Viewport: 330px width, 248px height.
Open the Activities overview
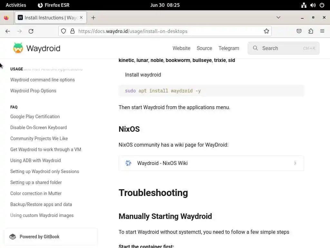(16, 5)
